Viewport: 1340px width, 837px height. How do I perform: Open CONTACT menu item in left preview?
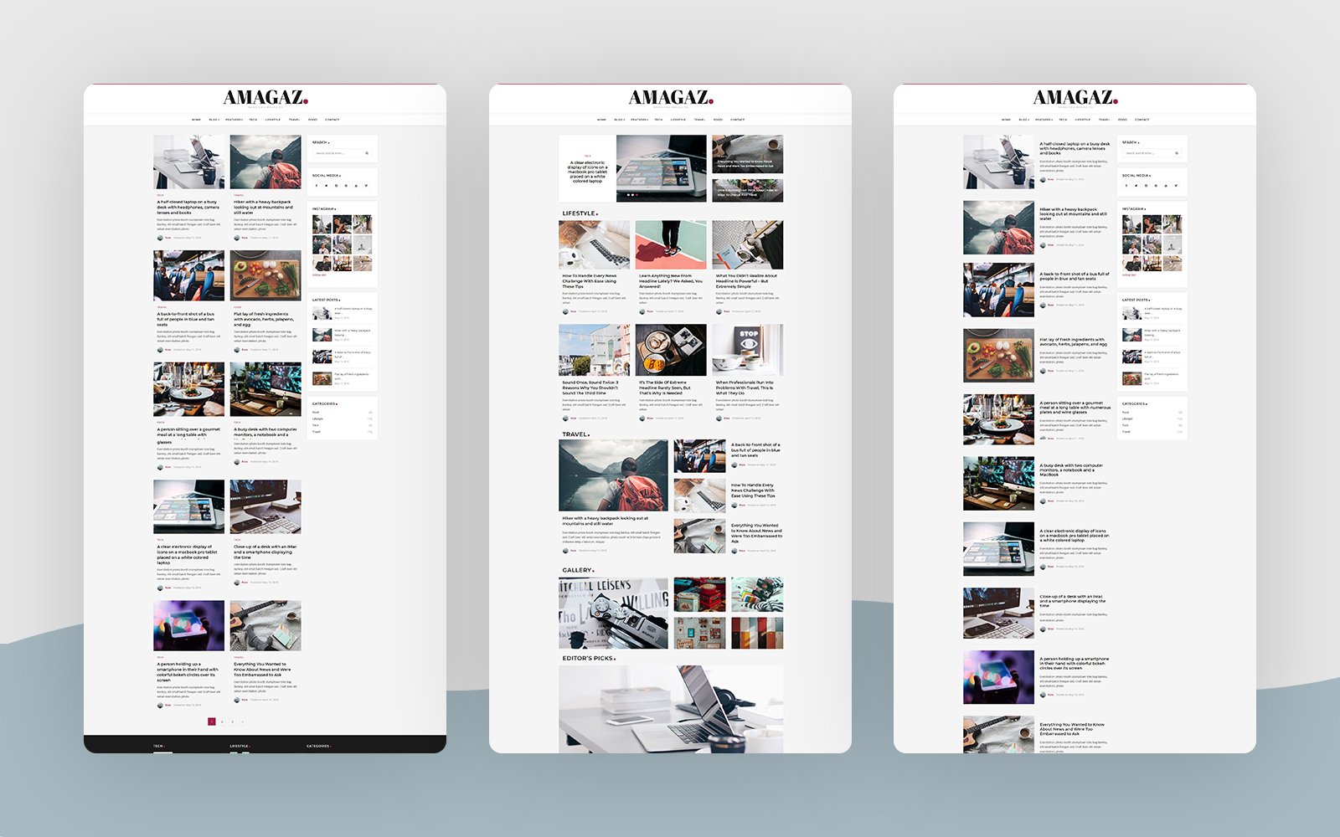pos(332,120)
